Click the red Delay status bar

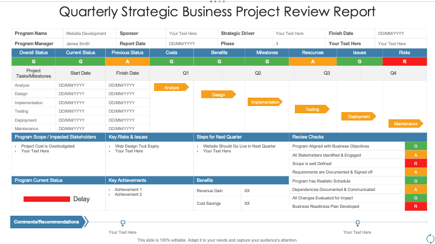tap(47, 199)
